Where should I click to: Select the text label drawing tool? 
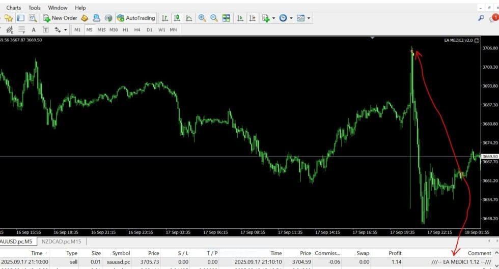click(45, 29)
